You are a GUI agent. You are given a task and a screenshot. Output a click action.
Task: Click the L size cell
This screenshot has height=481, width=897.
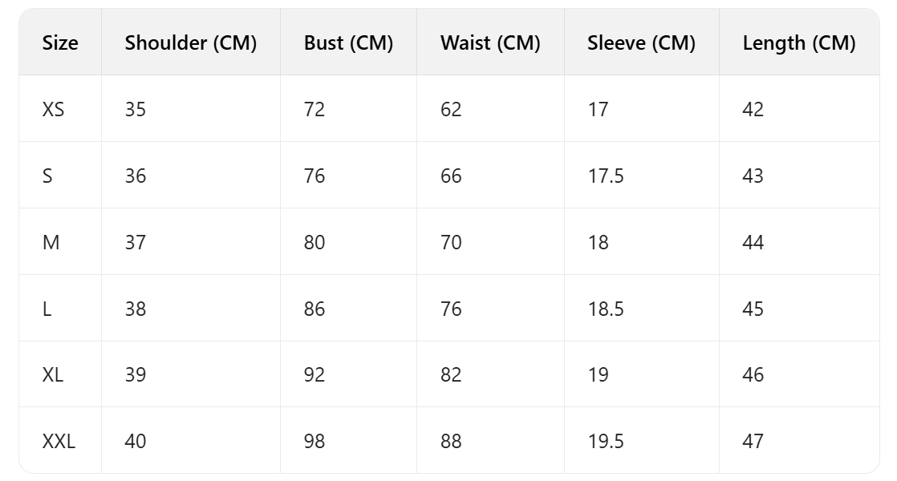[47, 309]
